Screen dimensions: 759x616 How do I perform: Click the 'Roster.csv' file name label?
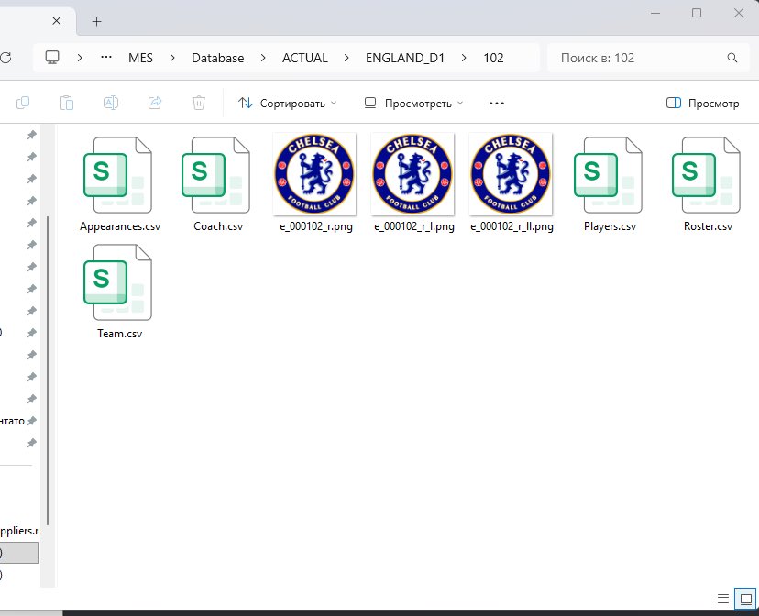point(708,226)
